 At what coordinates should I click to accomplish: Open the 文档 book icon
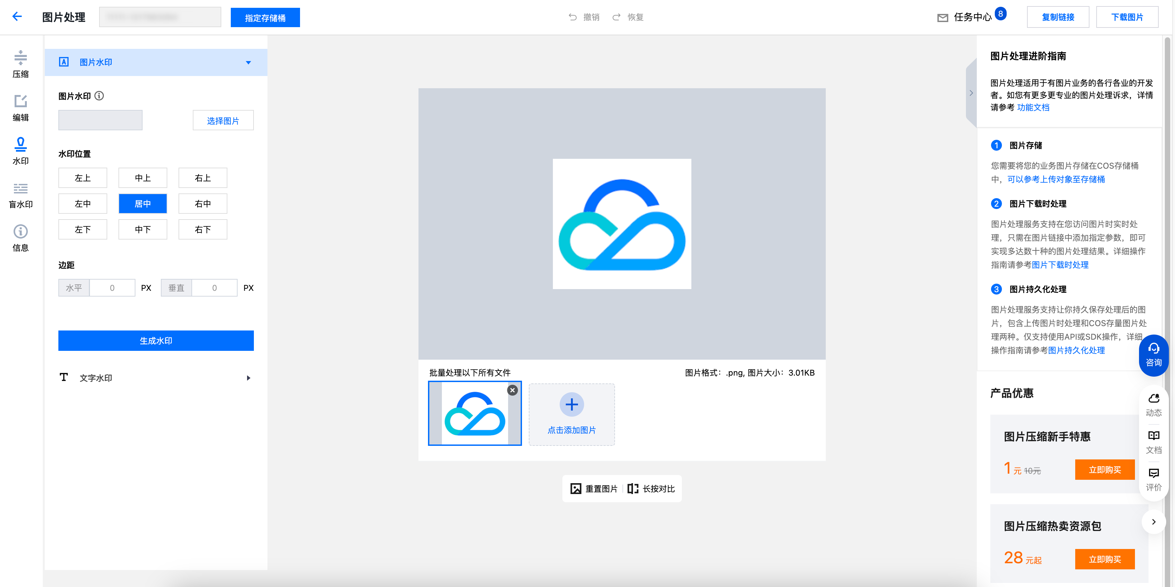point(1154,436)
